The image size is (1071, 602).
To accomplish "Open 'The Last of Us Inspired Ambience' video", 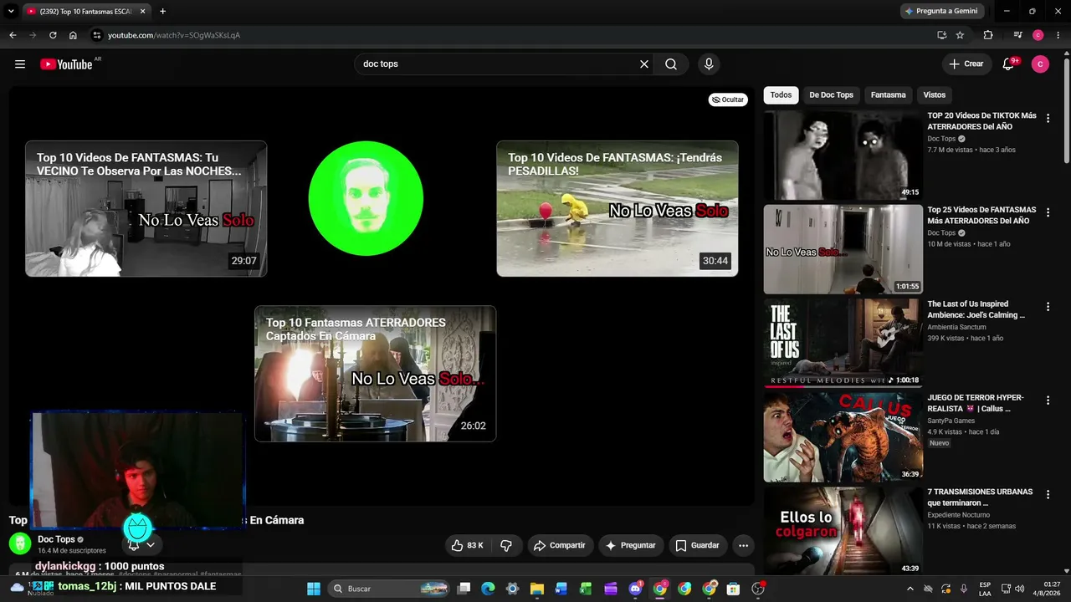I will [x=843, y=343].
